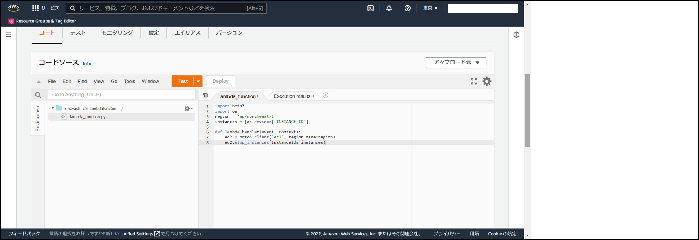Click the search icon in the AWS search bar
699x240 pixels.
(x=73, y=8)
